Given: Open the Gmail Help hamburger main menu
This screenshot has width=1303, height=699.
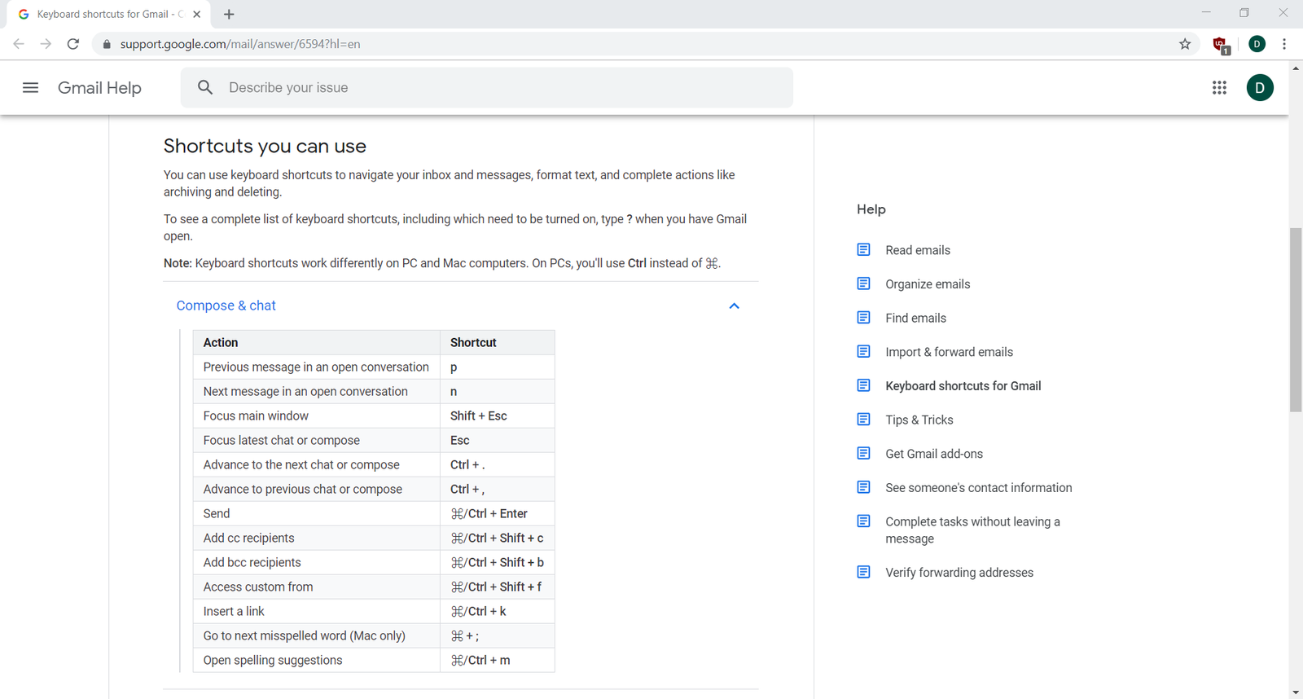Looking at the screenshot, I should coord(30,88).
